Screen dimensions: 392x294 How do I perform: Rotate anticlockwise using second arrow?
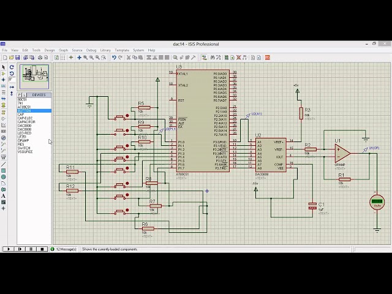tap(12, 73)
